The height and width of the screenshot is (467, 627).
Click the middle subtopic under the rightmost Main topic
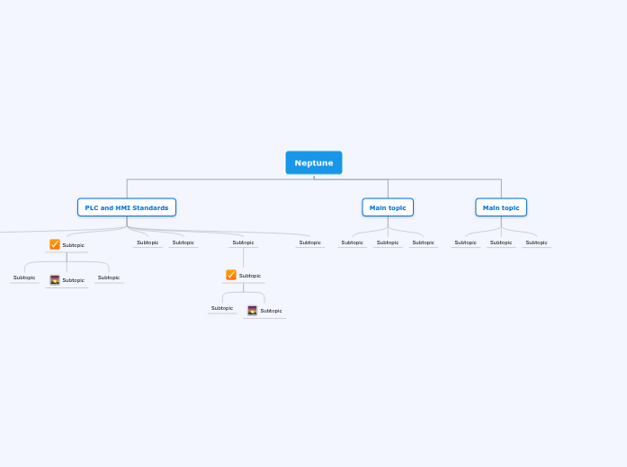point(501,242)
